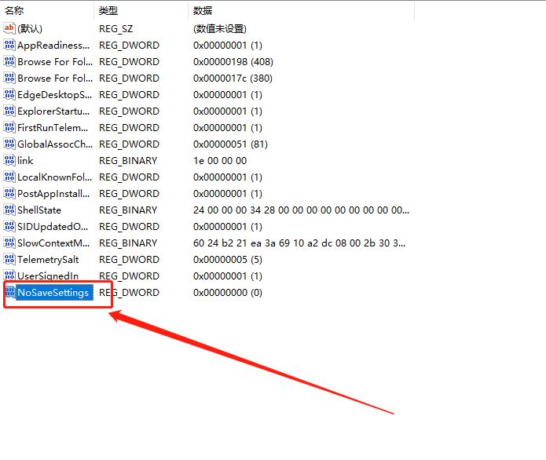Viewport: 546px width, 460px height.
Task: Select the SlowContextM... entry name
Action: pos(53,243)
